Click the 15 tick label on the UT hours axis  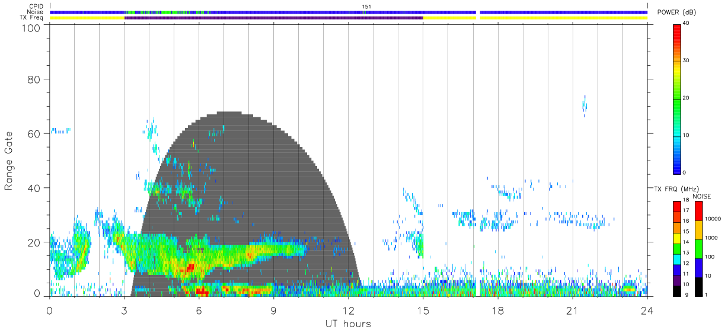[x=423, y=311]
